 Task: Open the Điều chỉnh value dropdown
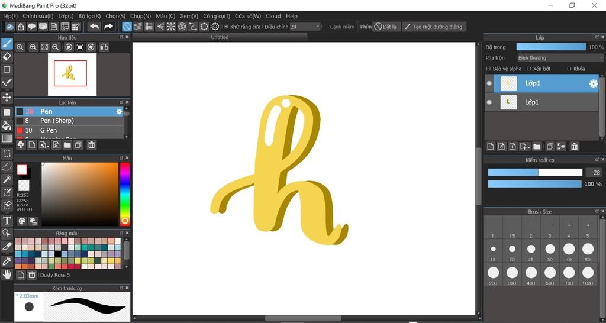305,27
